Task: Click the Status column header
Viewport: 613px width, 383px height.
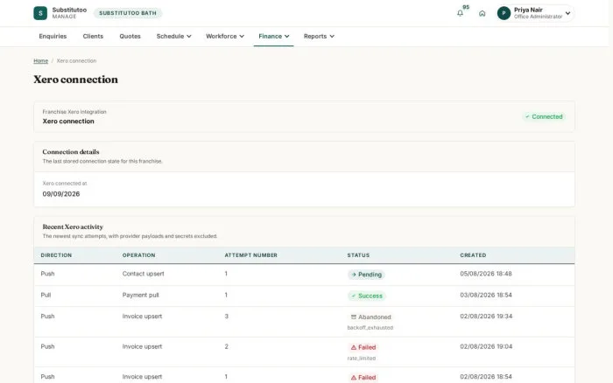Action: pyautogui.click(x=358, y=255)
